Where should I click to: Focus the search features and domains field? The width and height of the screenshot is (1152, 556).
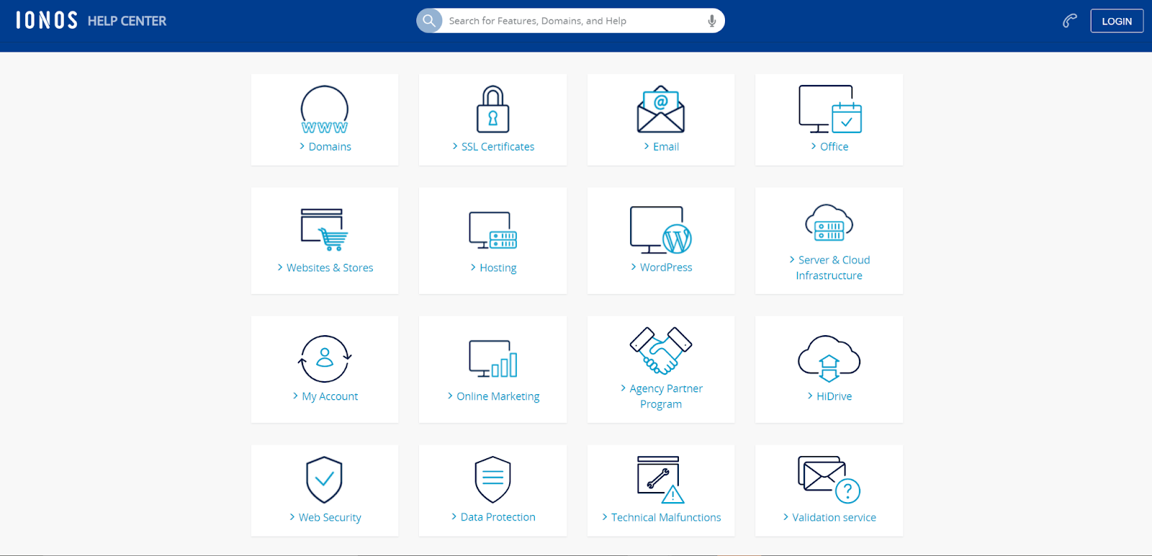[x=570, y=21]
